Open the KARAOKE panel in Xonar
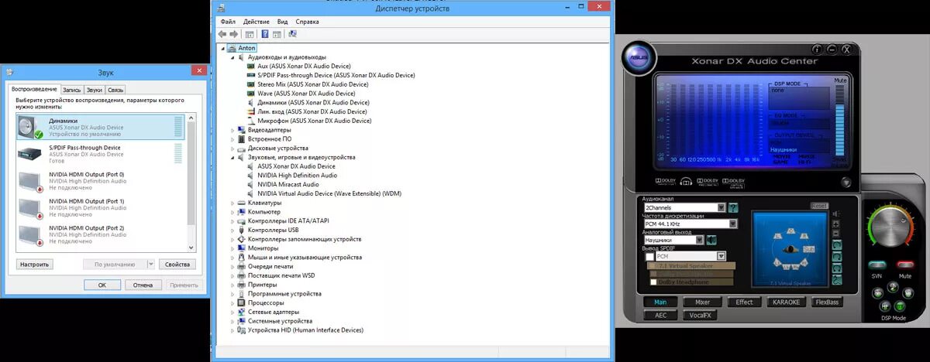930x362 pixels. pyautogui.click(x=786, y=302)
